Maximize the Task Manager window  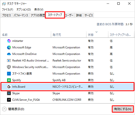[119, 3]
